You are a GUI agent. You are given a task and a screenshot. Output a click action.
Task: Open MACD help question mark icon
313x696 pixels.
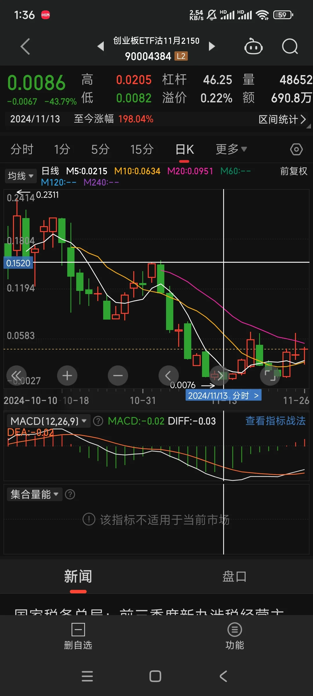pyautogui.click(x=98, y=421)
